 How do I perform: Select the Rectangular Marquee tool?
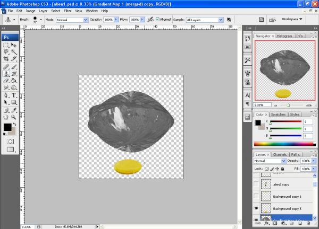coord(6,45)
